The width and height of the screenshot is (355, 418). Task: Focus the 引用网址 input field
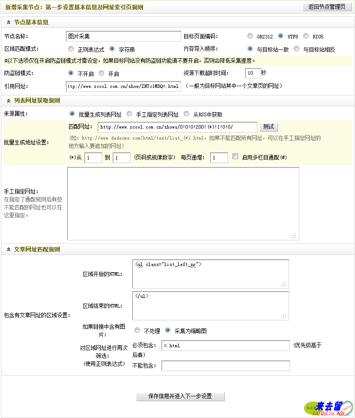(123, 86)
